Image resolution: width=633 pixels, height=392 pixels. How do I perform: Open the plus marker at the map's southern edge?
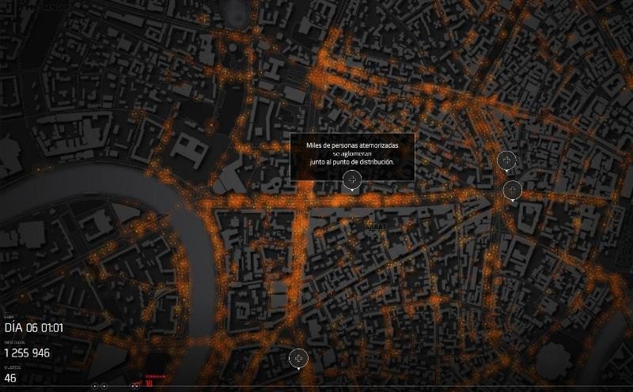coord(298,357)
